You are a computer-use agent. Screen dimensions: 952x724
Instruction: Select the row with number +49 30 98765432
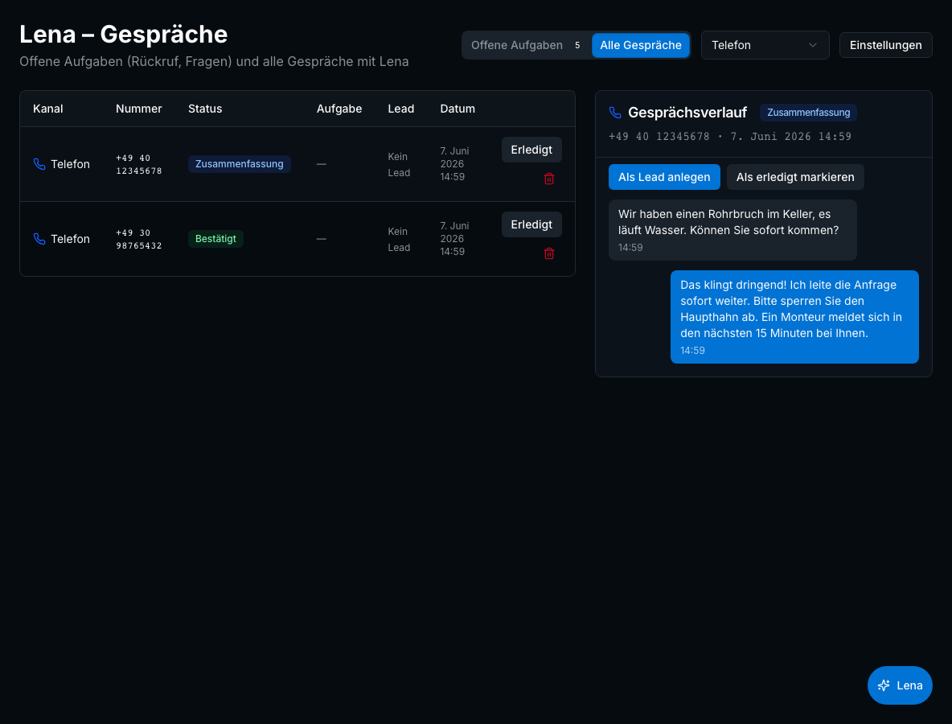pos(297,239)
